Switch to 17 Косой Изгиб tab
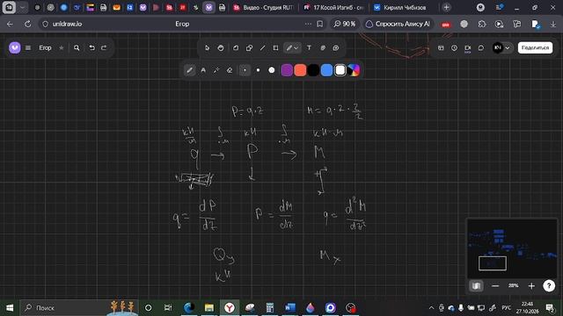Image resolution: width=563 pixels, height=316 pixels. click(x=333, y=8)
